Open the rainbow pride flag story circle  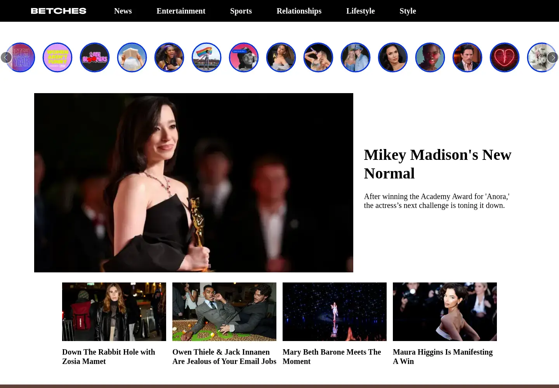point(207,57)
